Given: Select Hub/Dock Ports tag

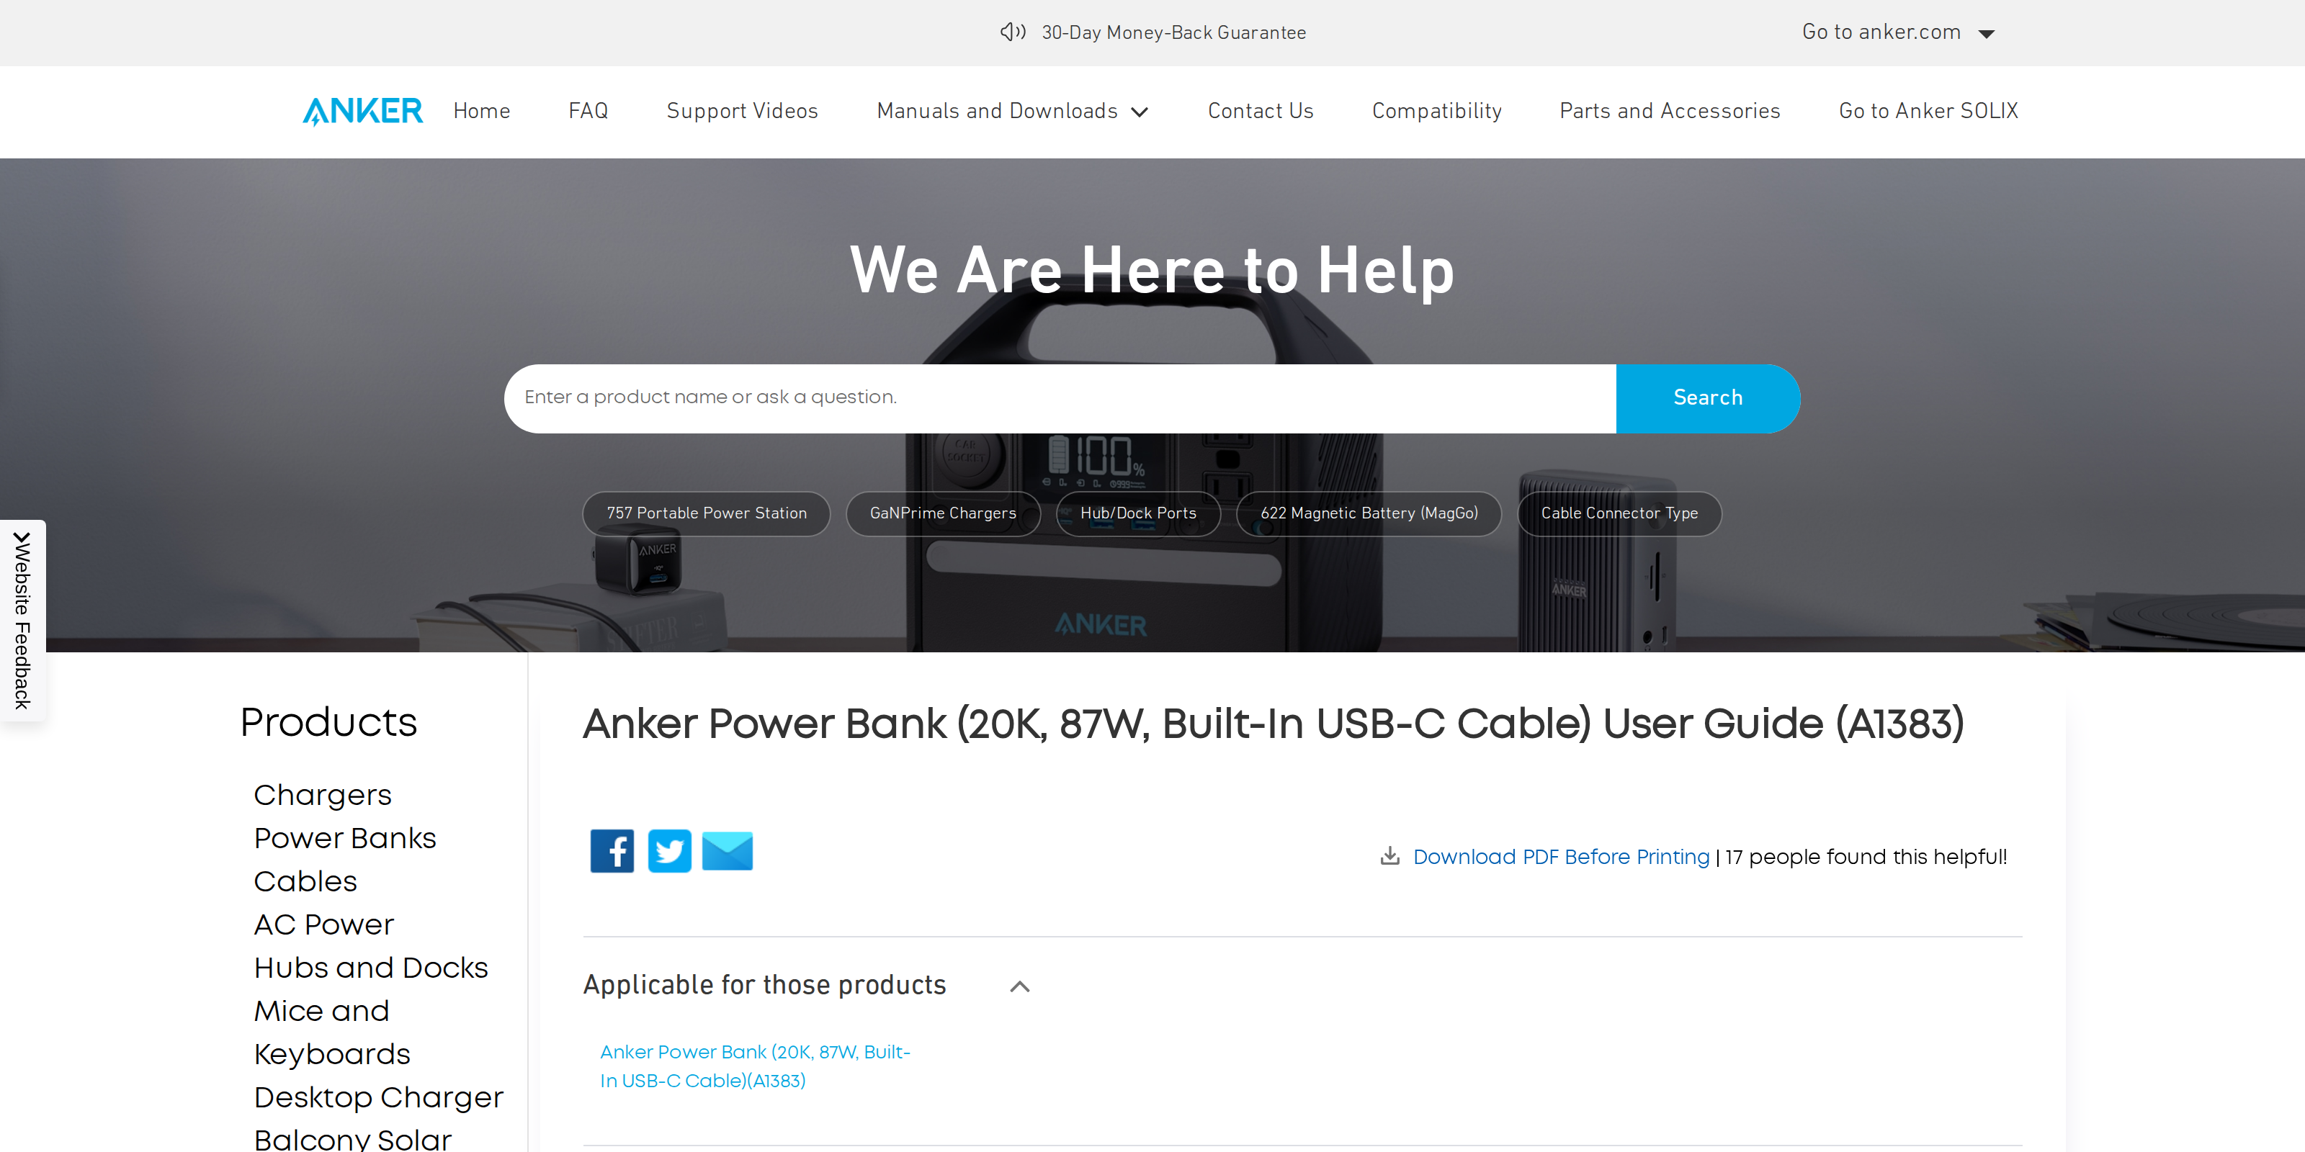Looking at the screenshot, I should (1138, 513).
